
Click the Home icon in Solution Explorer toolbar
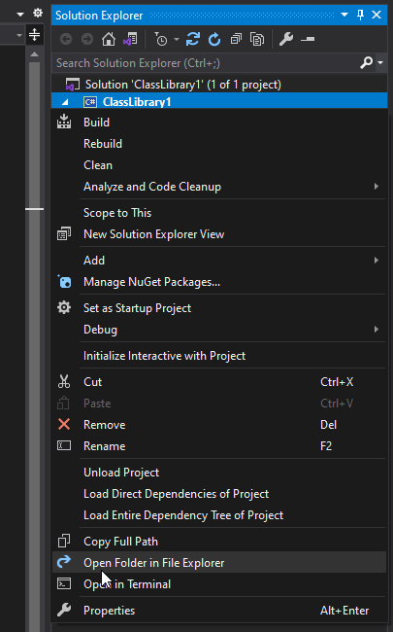tap(109, 39)
